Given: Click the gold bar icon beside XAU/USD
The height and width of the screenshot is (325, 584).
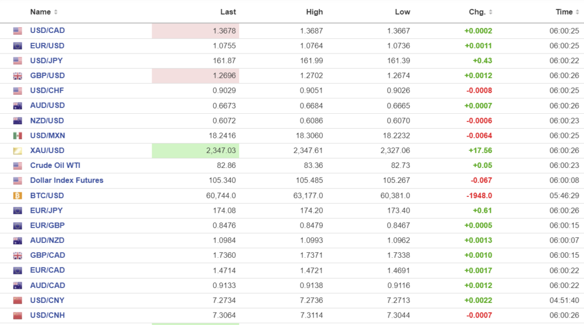Looking at the screenshot, I should (x=18, y=151).
